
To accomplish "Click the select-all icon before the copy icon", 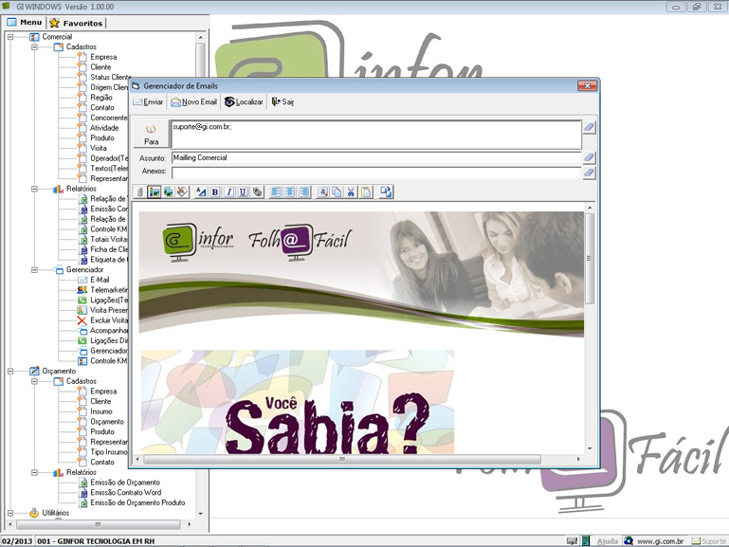I will pyautogui.click(x=323, y=191).
